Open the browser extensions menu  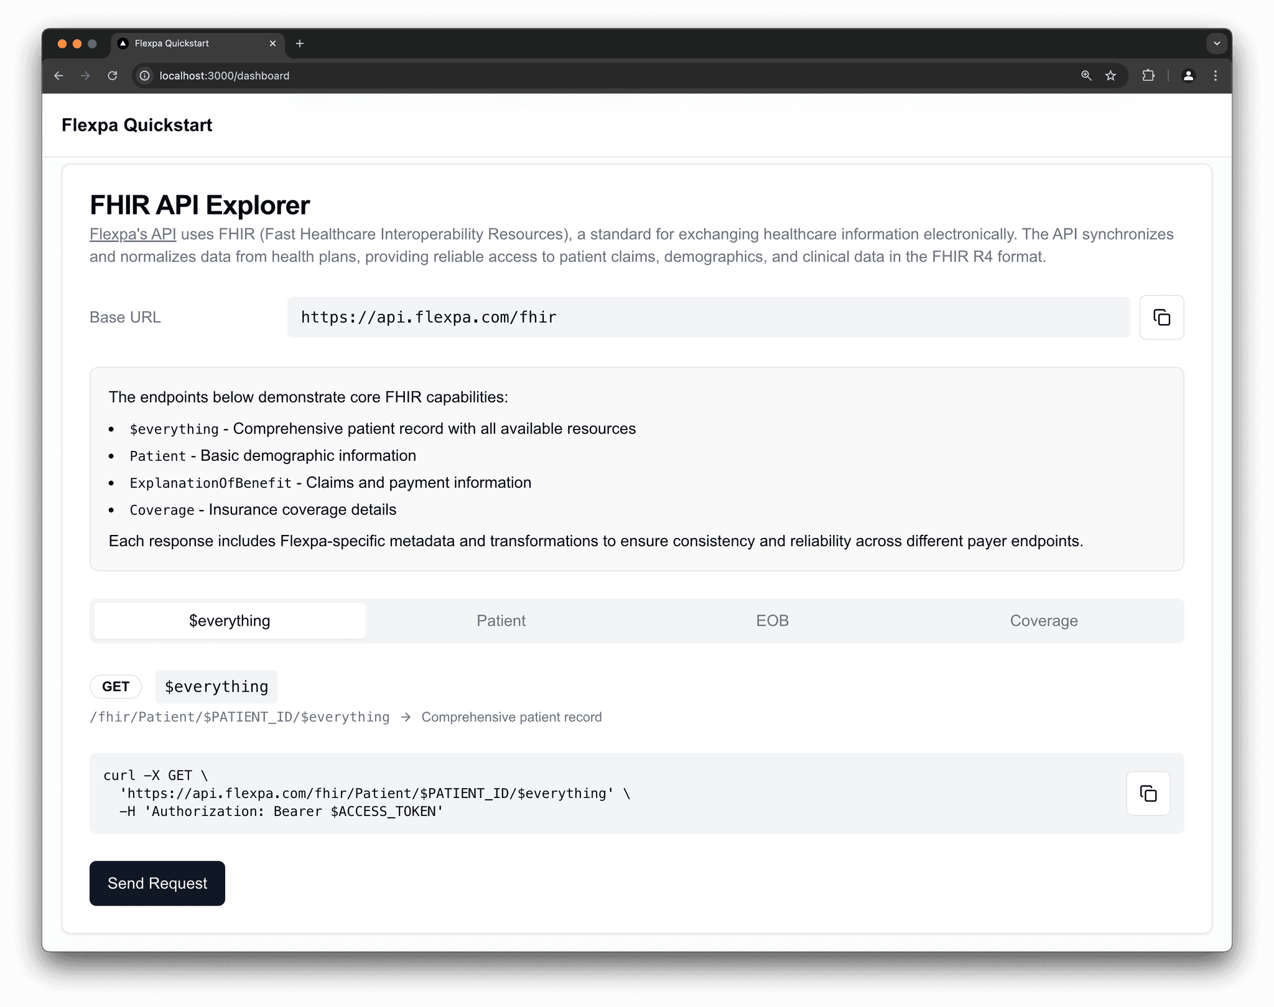tap(1148, 75)
